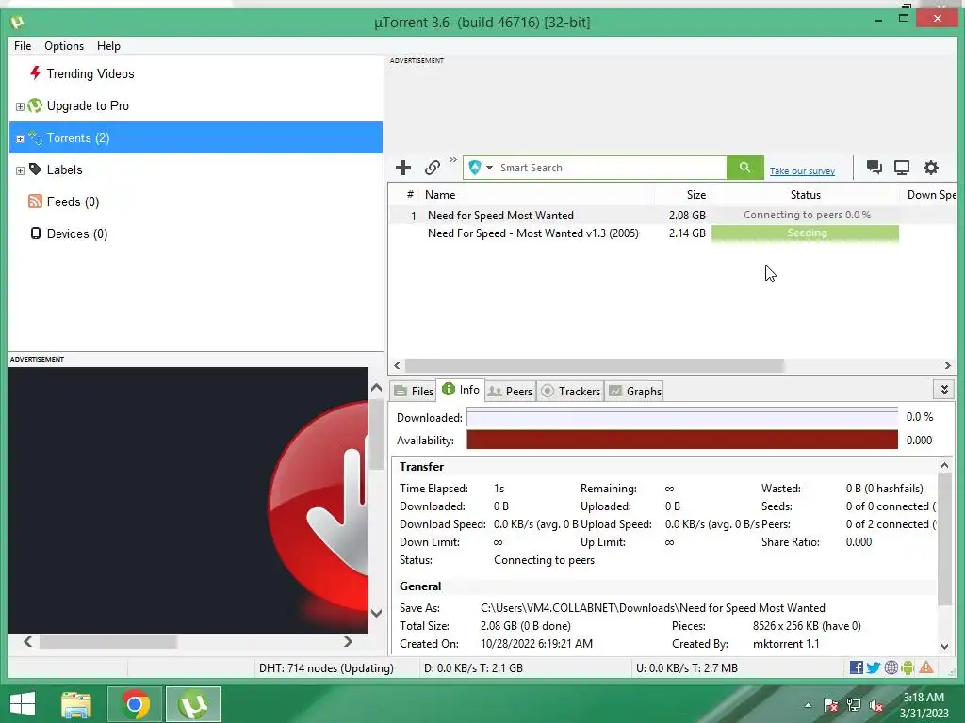Click the Feeds RSS icon
The height and width of the screenshot is (723, 965).
pos(35,201)
